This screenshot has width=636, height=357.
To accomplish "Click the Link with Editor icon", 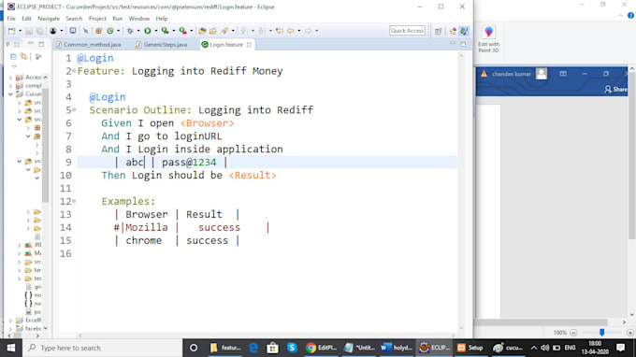I will click(24, 57).
